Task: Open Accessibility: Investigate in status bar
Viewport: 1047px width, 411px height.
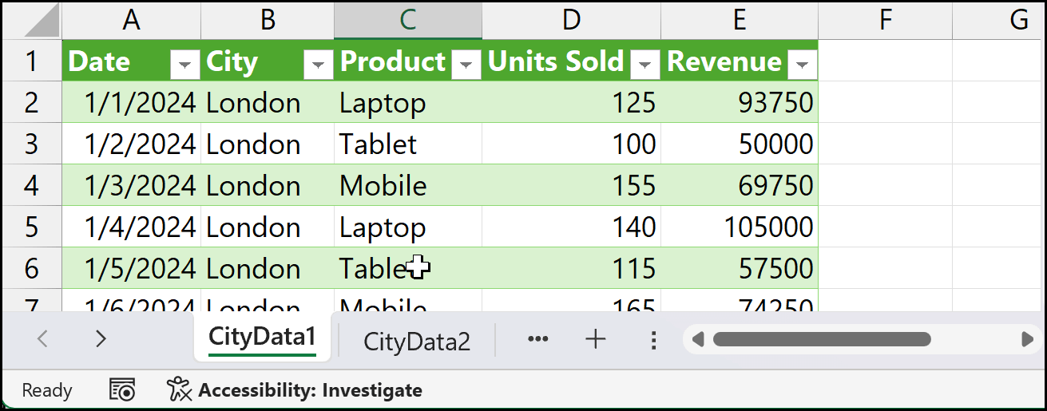Action: [x=295, y=390]
